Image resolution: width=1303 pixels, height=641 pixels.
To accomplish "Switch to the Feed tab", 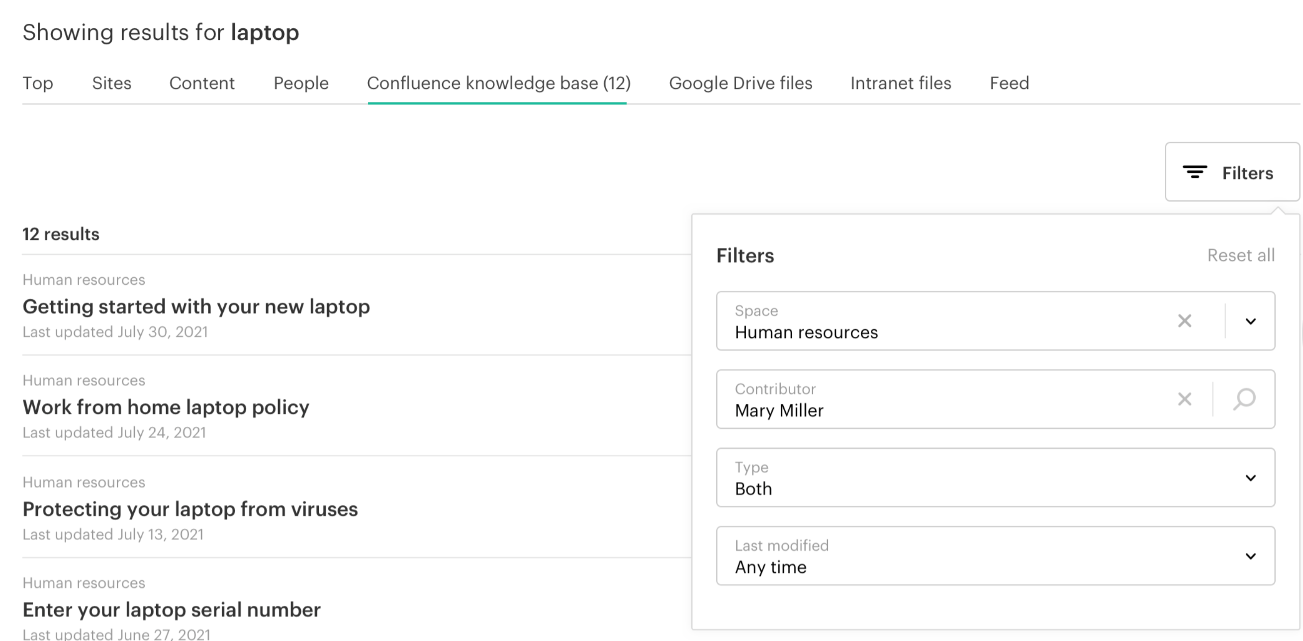I will coord(1009,83).
